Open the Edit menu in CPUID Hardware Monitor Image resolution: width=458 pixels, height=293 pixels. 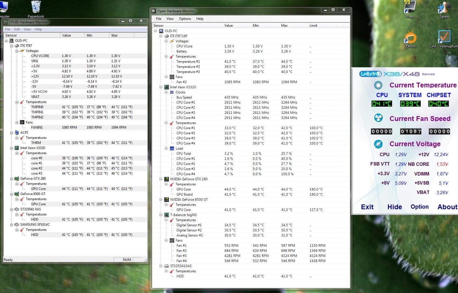(x=17, y=29)
